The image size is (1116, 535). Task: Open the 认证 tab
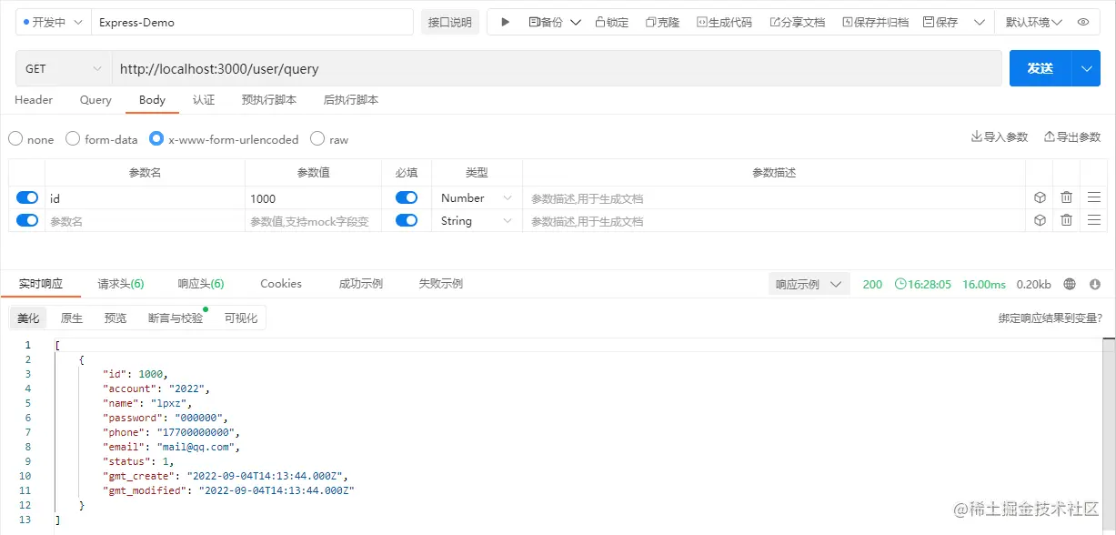pos(204,100)
